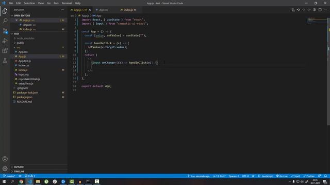The width and height of the screenshot is (330, 185).
Task: Click the taskbar search magnifier
Action: [12, 181]
